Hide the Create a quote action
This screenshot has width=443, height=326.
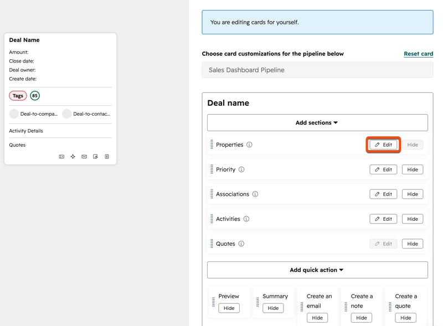[405, 318]
